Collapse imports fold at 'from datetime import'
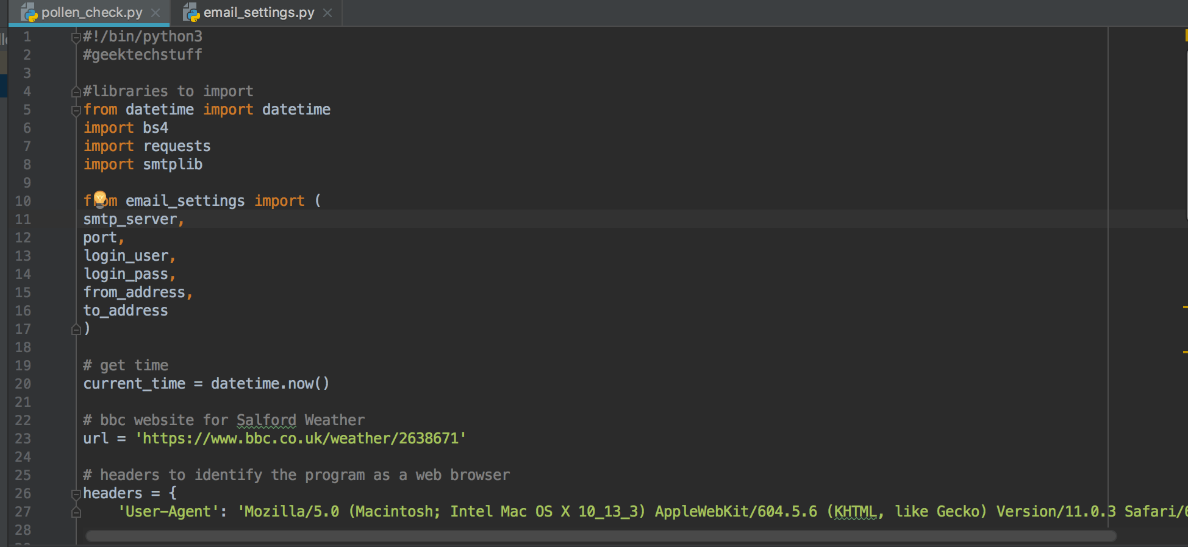This screenshot has height=547, width=1188. pyautogui.click(x=76, y=111)
